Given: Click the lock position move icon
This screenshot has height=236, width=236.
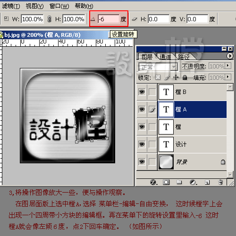Looking at the screenshot, I should click(x=176, y=77).
